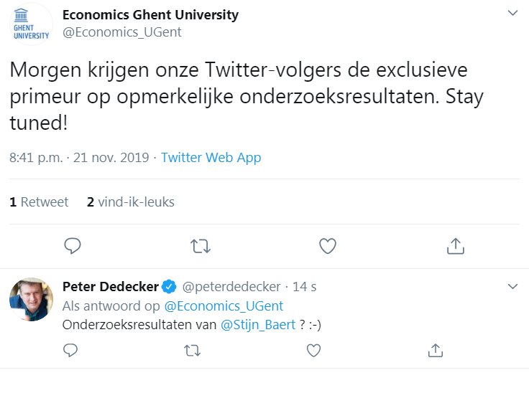View the 1 Retweet list
The width and height of the screenshot is (529, 393).
[x=39, y=202]
